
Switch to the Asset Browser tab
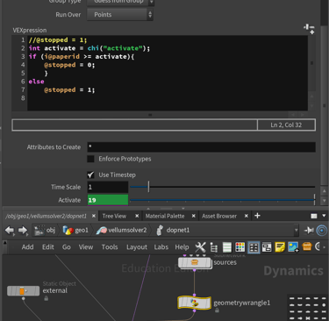(x=219, y=216)
